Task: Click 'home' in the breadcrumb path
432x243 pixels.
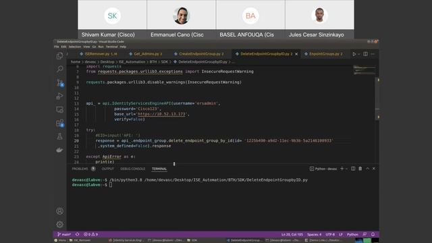Action: [75, 62]
